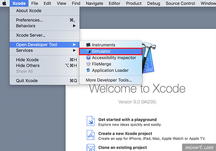Choose More Developer Tools…
Image resolution: width=216 pixels, height=151 pixels.
pyautogui.click(x=111, y=80)
